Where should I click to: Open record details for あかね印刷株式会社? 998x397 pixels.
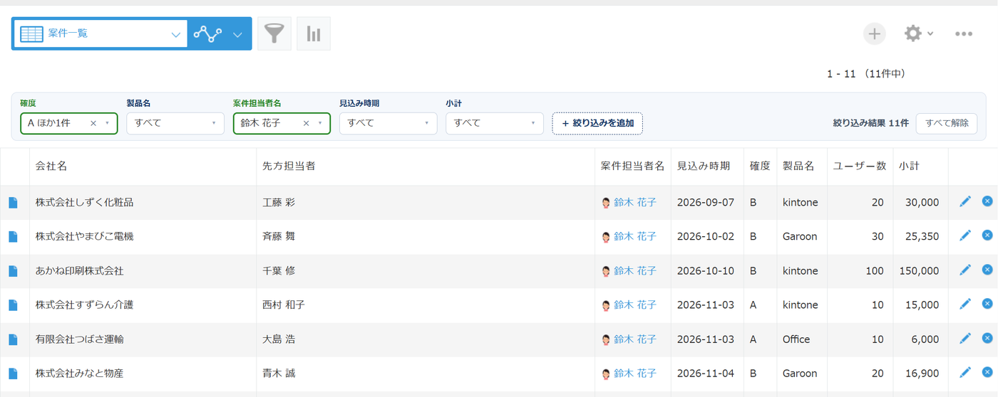pos(13,271)
